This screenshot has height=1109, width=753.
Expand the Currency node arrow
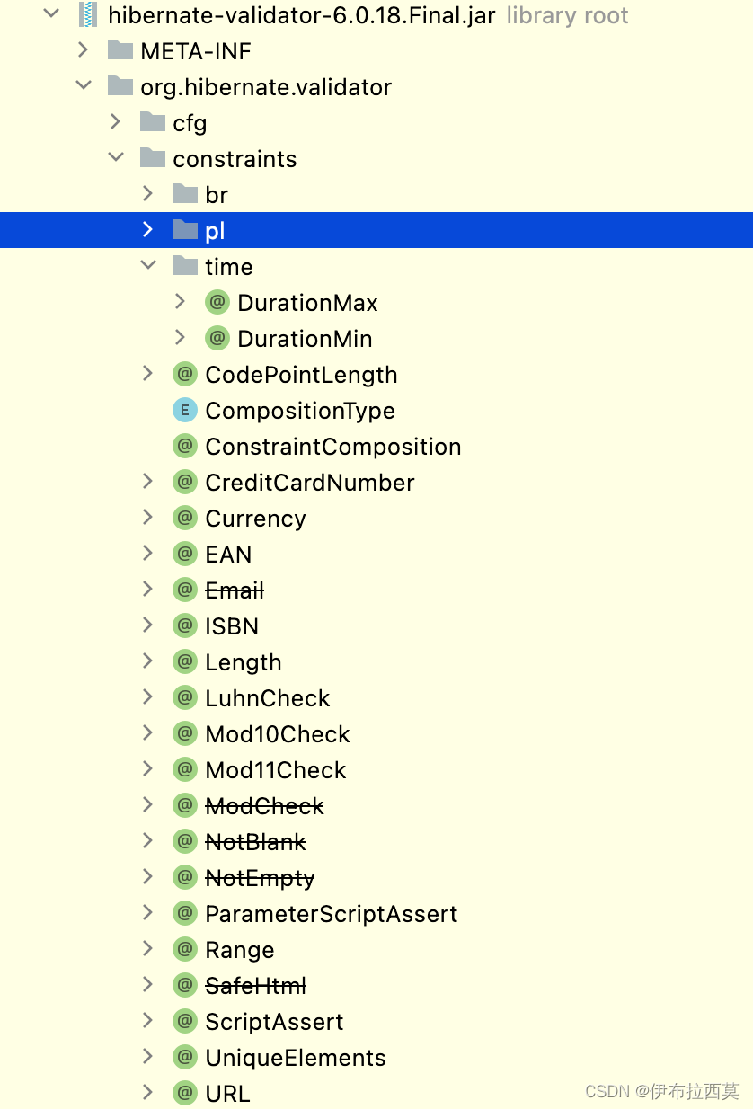148,517
